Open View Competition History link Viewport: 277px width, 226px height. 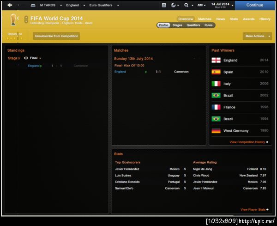pos(249,142)
